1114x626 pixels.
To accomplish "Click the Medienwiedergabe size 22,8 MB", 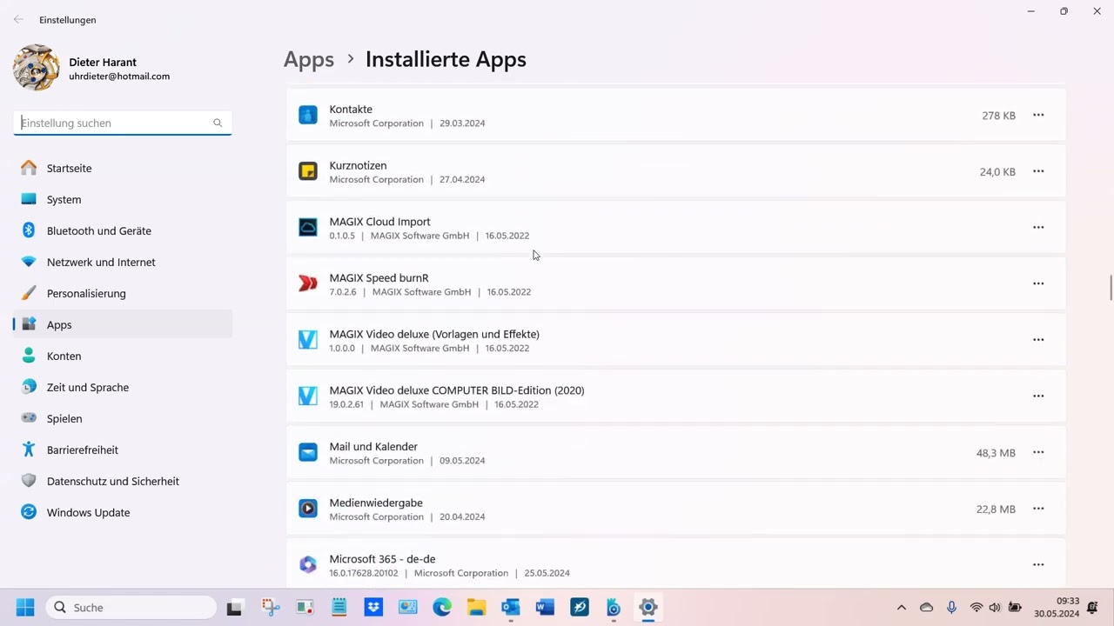I will (996, 509).
